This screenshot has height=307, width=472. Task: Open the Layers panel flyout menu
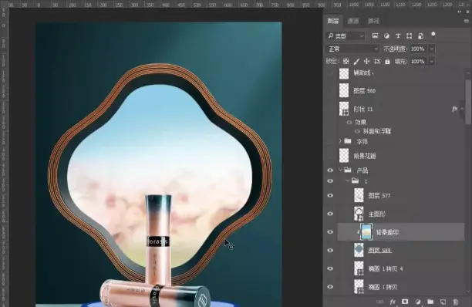coord(467,21)
